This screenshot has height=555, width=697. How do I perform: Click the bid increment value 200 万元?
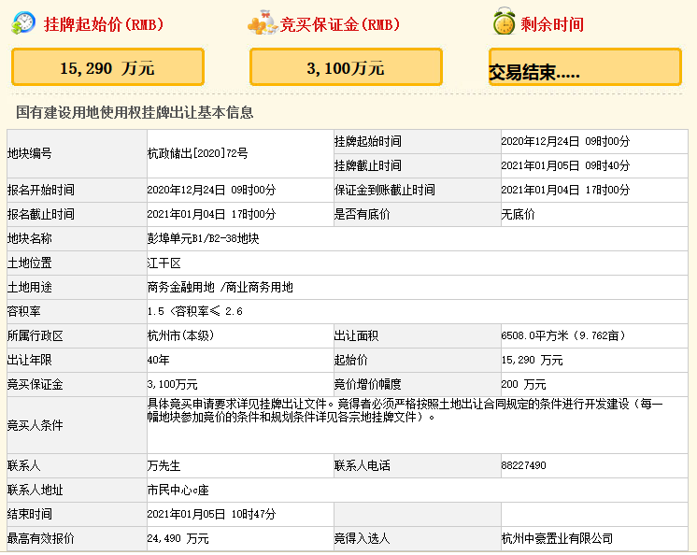tap(524, 384)
